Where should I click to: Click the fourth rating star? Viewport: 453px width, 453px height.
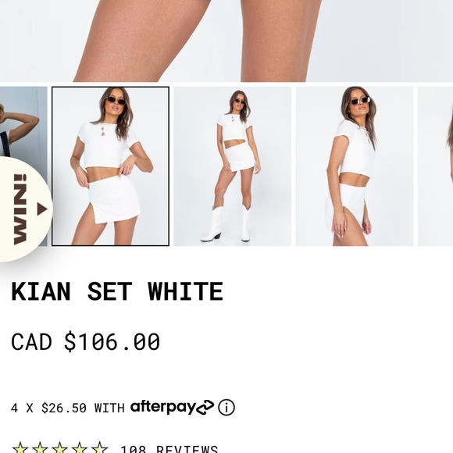80,448
